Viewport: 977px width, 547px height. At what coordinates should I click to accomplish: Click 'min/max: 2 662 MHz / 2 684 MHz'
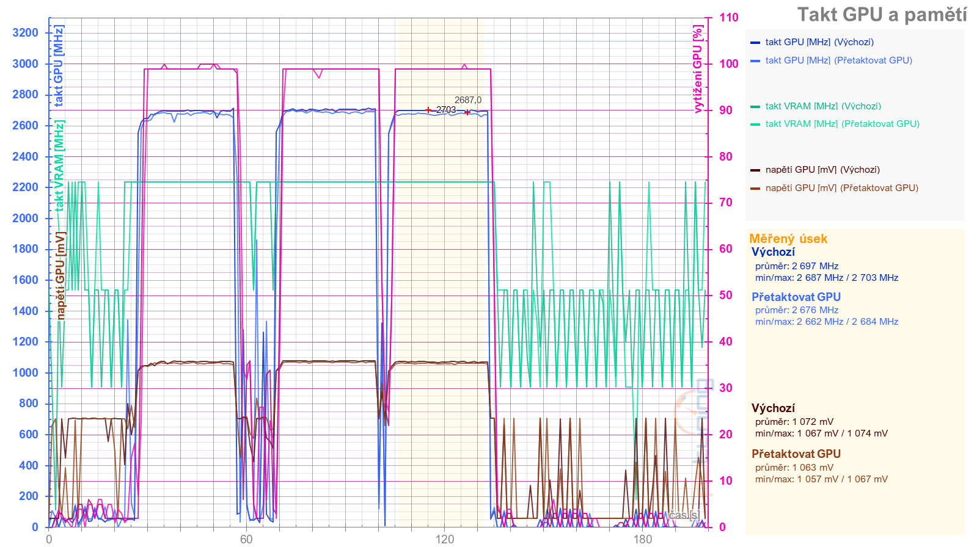(826, 322)
